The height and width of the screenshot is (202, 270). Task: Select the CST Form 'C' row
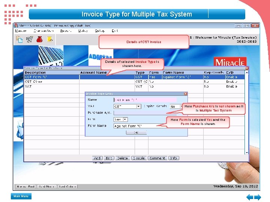(x=135, y=77)
